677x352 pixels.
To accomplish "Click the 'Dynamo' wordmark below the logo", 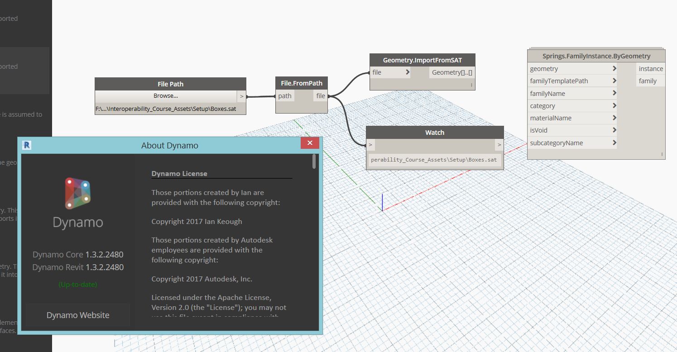I will point(78,222).
